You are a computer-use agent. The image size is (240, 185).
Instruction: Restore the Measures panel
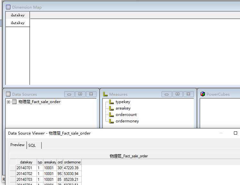pos(178,94)
